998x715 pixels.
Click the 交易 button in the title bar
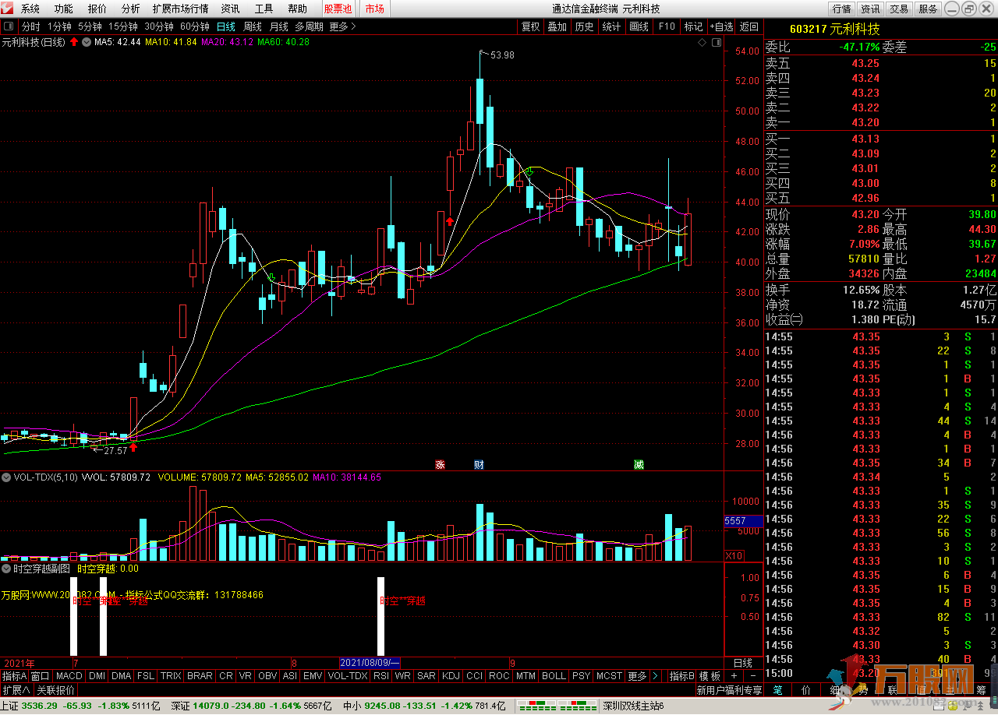899,9
